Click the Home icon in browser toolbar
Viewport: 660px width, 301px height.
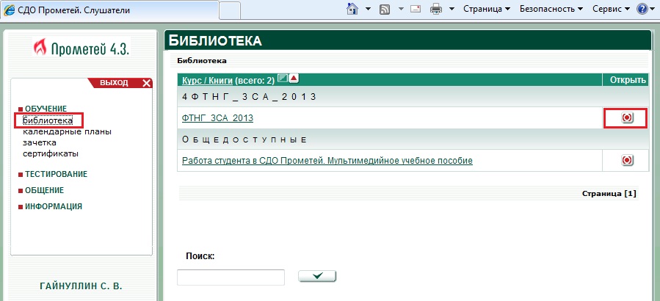(352, 10)
